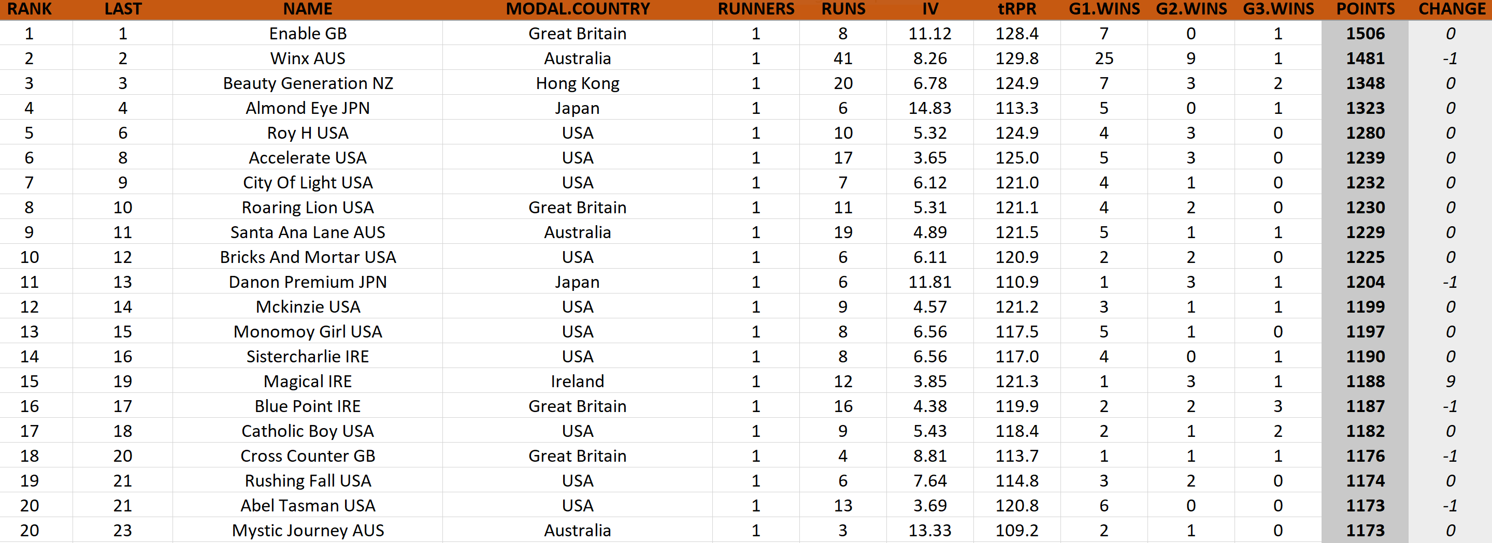Select the CHANGE column header
Viewport: 1492px width, 543px height.
[1452, 9]
